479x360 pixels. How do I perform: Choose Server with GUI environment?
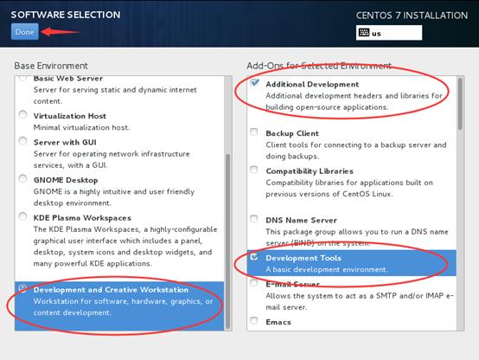click(22, 141)
